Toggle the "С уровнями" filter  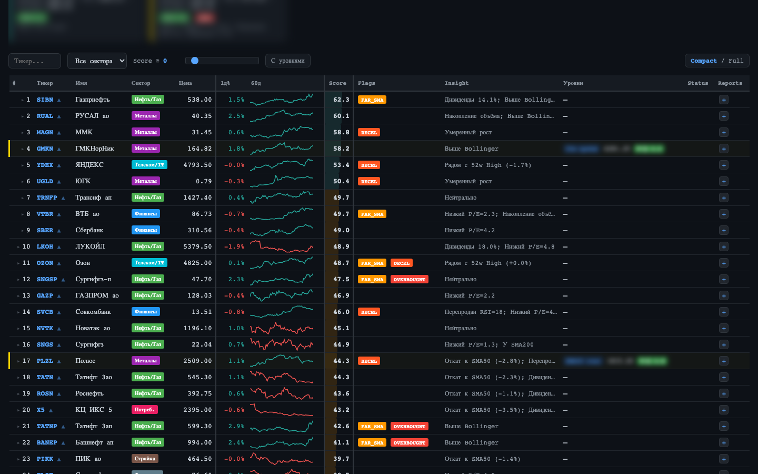[x=287, y=61]
